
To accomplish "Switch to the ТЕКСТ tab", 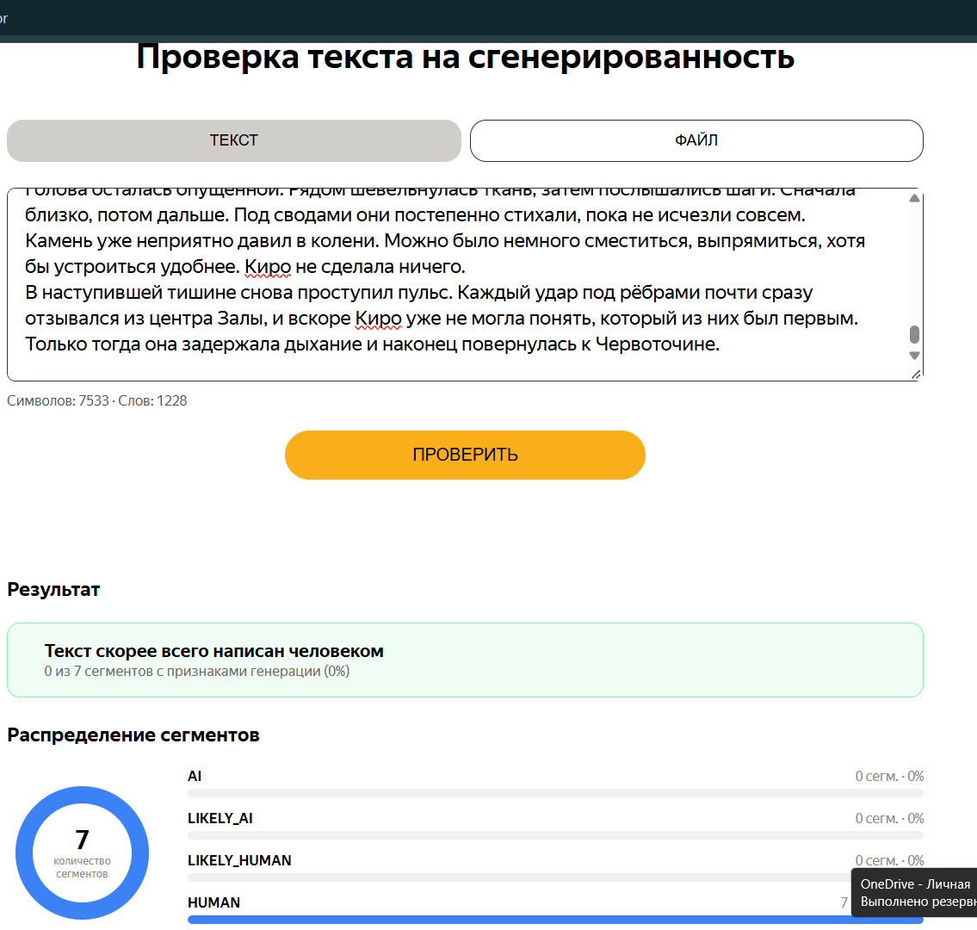I will 233,141.
